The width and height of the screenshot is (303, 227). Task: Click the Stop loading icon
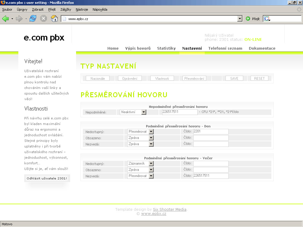pyautogui.click(x=43, y=19)
